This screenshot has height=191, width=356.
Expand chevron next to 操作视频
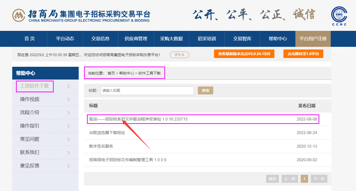pyautogui.click(x=68, y=99)
